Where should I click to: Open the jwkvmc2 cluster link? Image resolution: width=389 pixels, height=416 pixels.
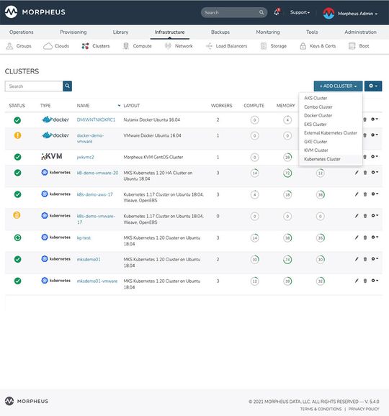tap(85, 157)
